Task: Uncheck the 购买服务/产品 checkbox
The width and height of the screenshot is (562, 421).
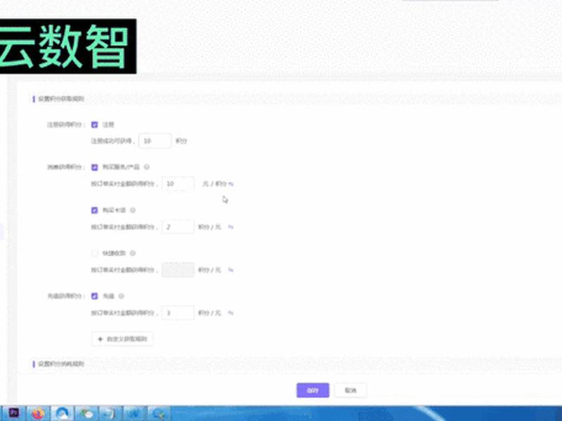Action: pos(94,167)
